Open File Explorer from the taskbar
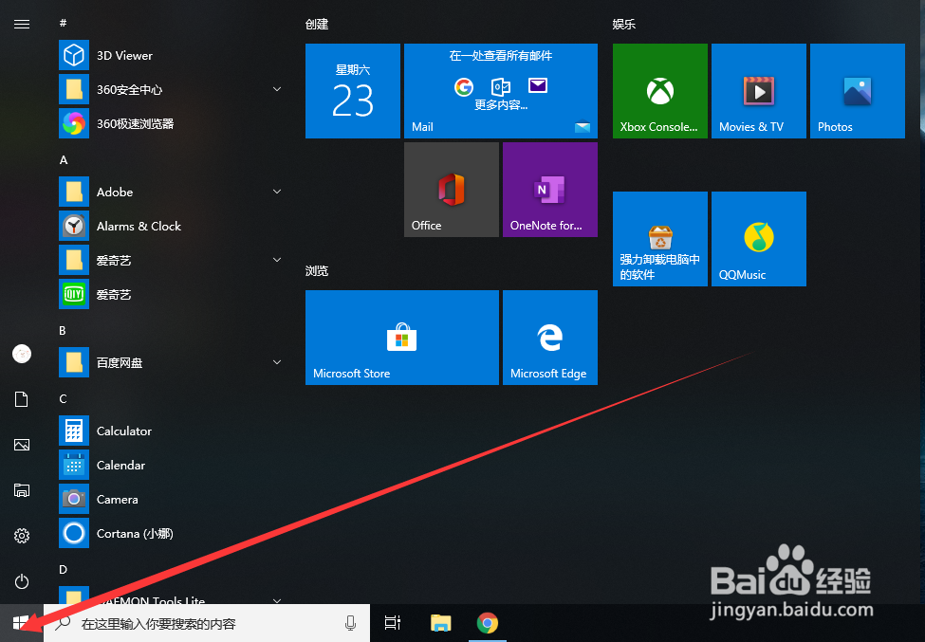The height and width of the screenshot is (642, 925). (440, 623)
